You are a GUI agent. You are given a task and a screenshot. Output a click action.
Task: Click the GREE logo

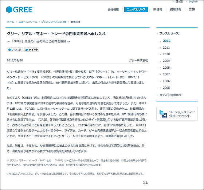(x=19, y=9)
